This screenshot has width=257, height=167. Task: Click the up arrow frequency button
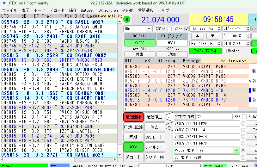[x=197, y=36]
